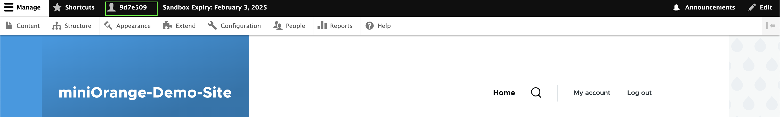Click the Announcements bell icon
Viewport: 780px width, 117px height.
tap(676, 7)
